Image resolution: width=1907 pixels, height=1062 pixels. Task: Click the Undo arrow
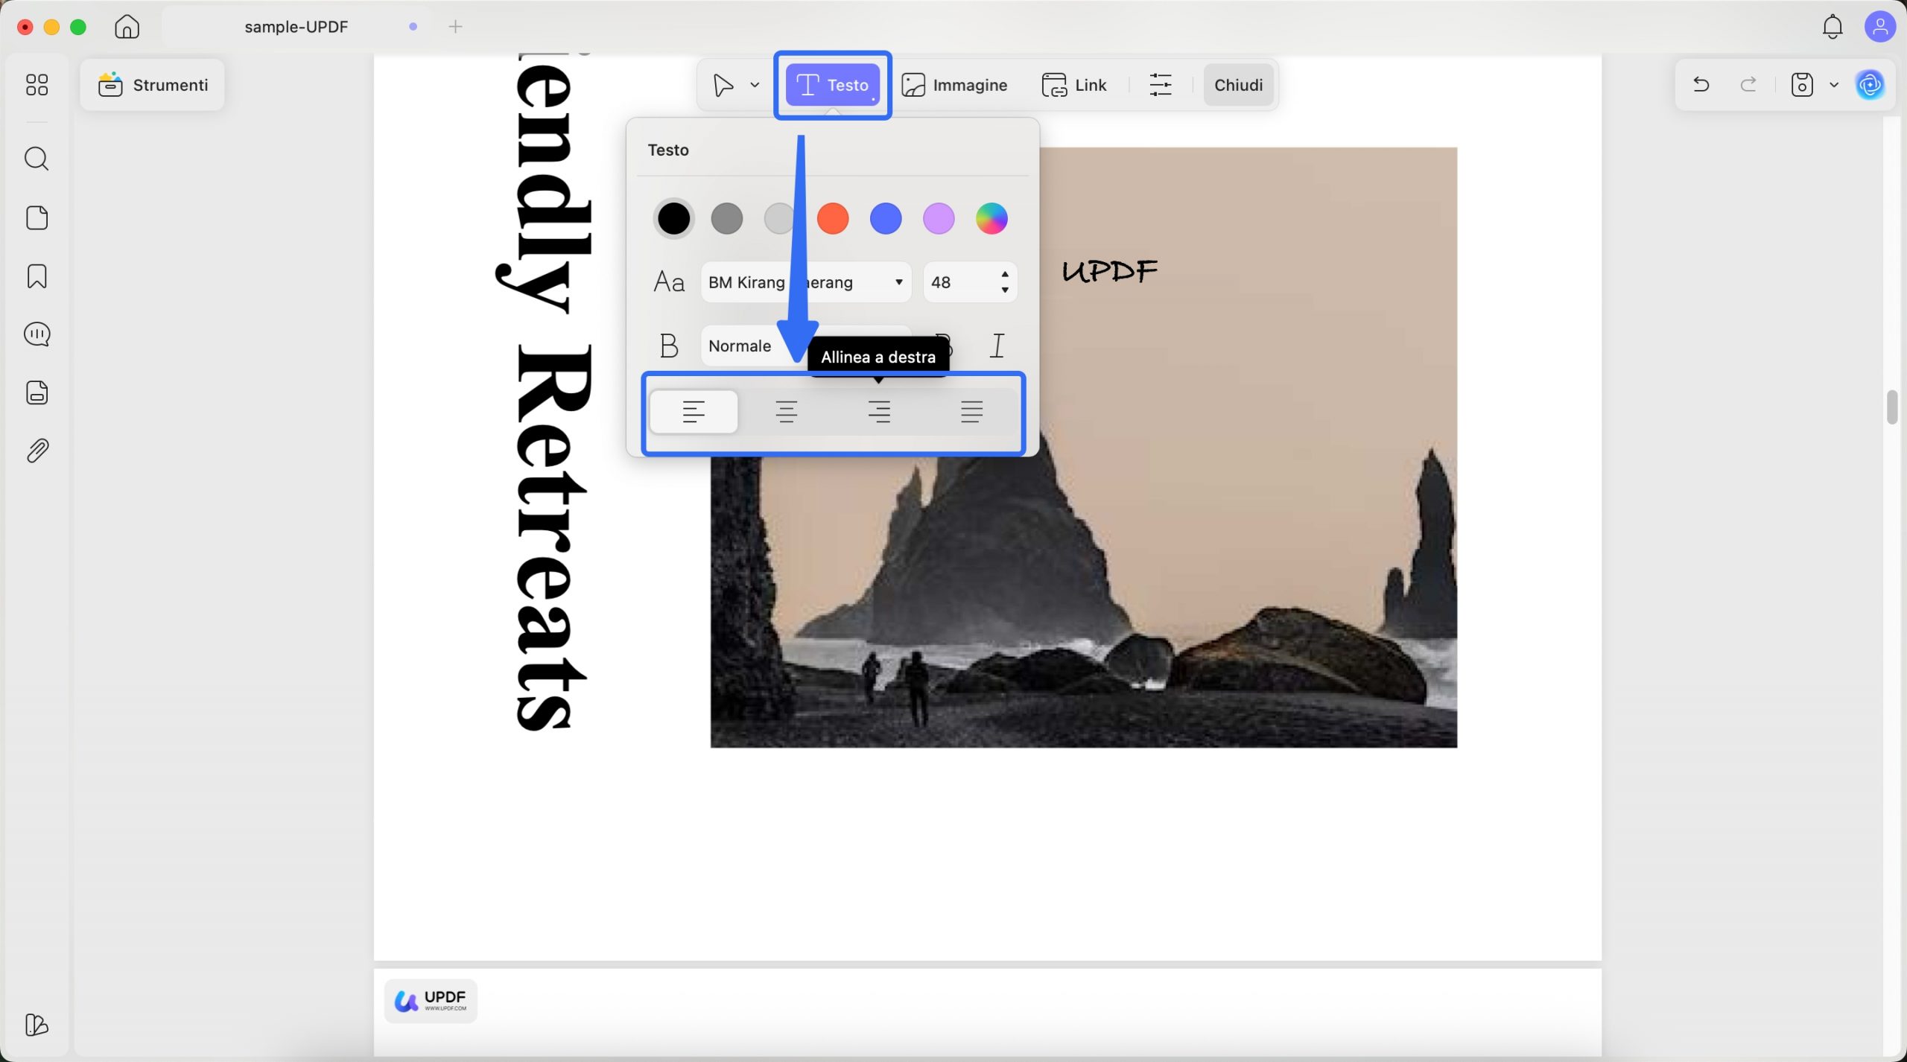click(x=1701, y=84)
